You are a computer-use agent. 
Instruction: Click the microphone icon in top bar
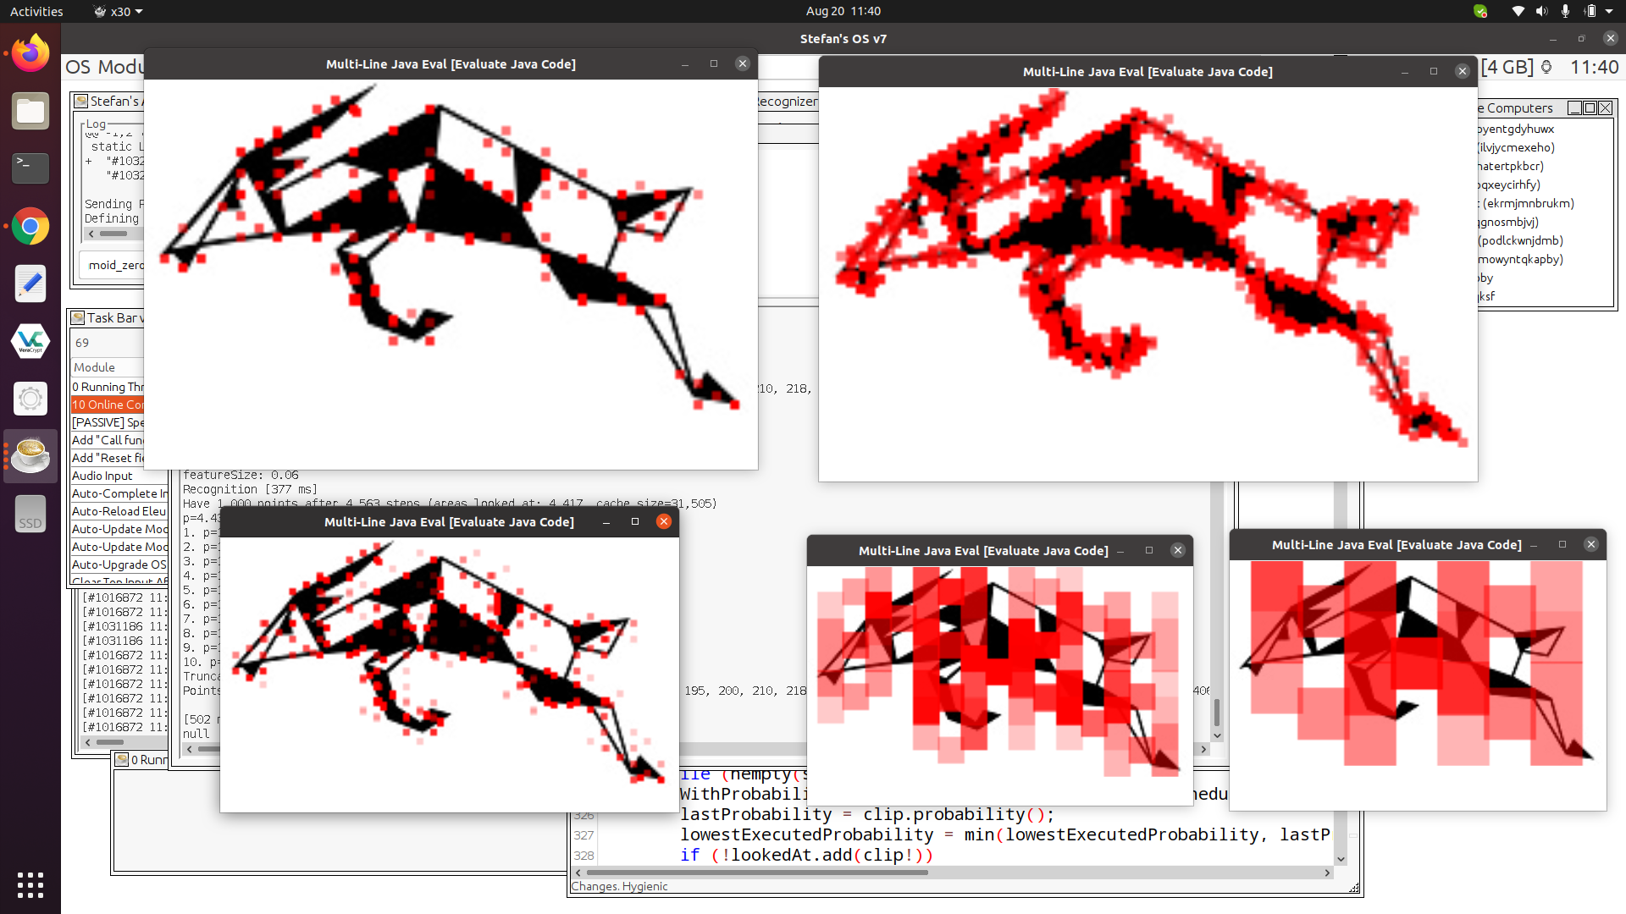(x=1565, y=11)
